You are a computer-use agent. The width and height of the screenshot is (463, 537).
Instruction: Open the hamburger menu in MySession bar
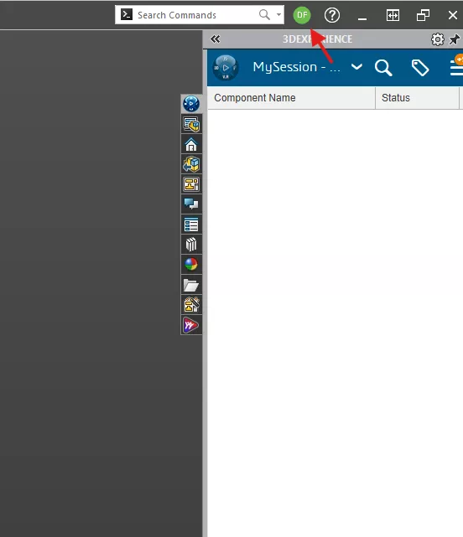point(456,67)
